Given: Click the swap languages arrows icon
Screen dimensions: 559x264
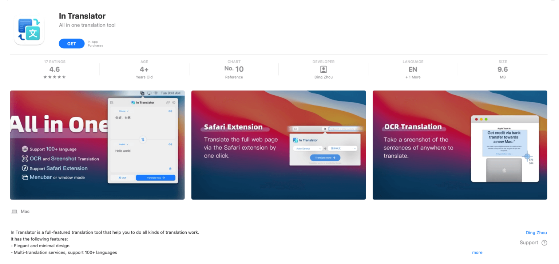Looking at the screenshot, I should (x=143, y=140).
